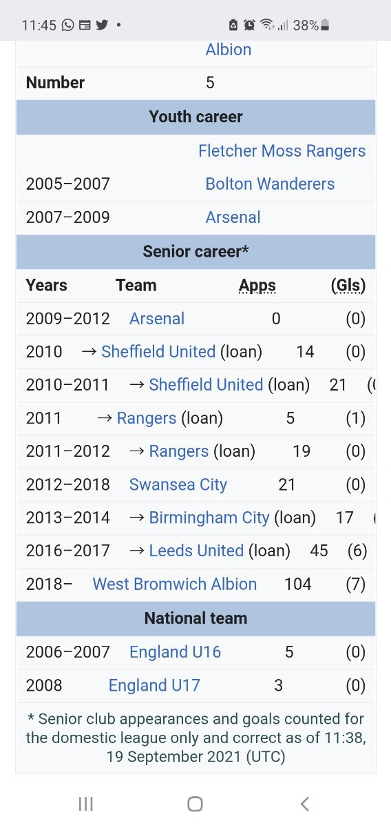Tap the WhatsApp notification icon in status bar
Screen dimensions: 391x828
click(67, 25)
